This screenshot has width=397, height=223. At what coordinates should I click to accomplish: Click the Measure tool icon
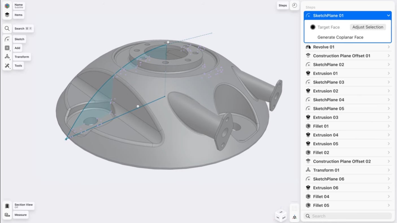click(x=7, y=215)
